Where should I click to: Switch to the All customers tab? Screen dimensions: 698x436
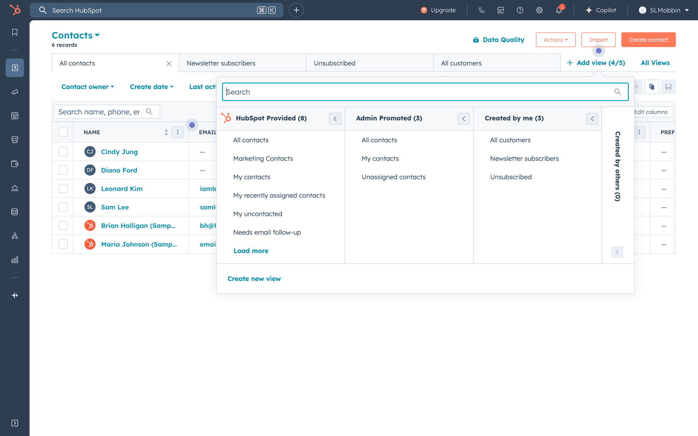(497, 63)
